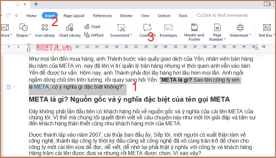Switch to the View tab
The image size is (276, 158).
point(145,16)
